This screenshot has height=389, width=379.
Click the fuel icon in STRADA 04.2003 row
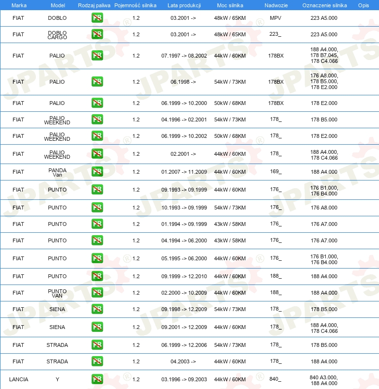[x=97, y=361]
